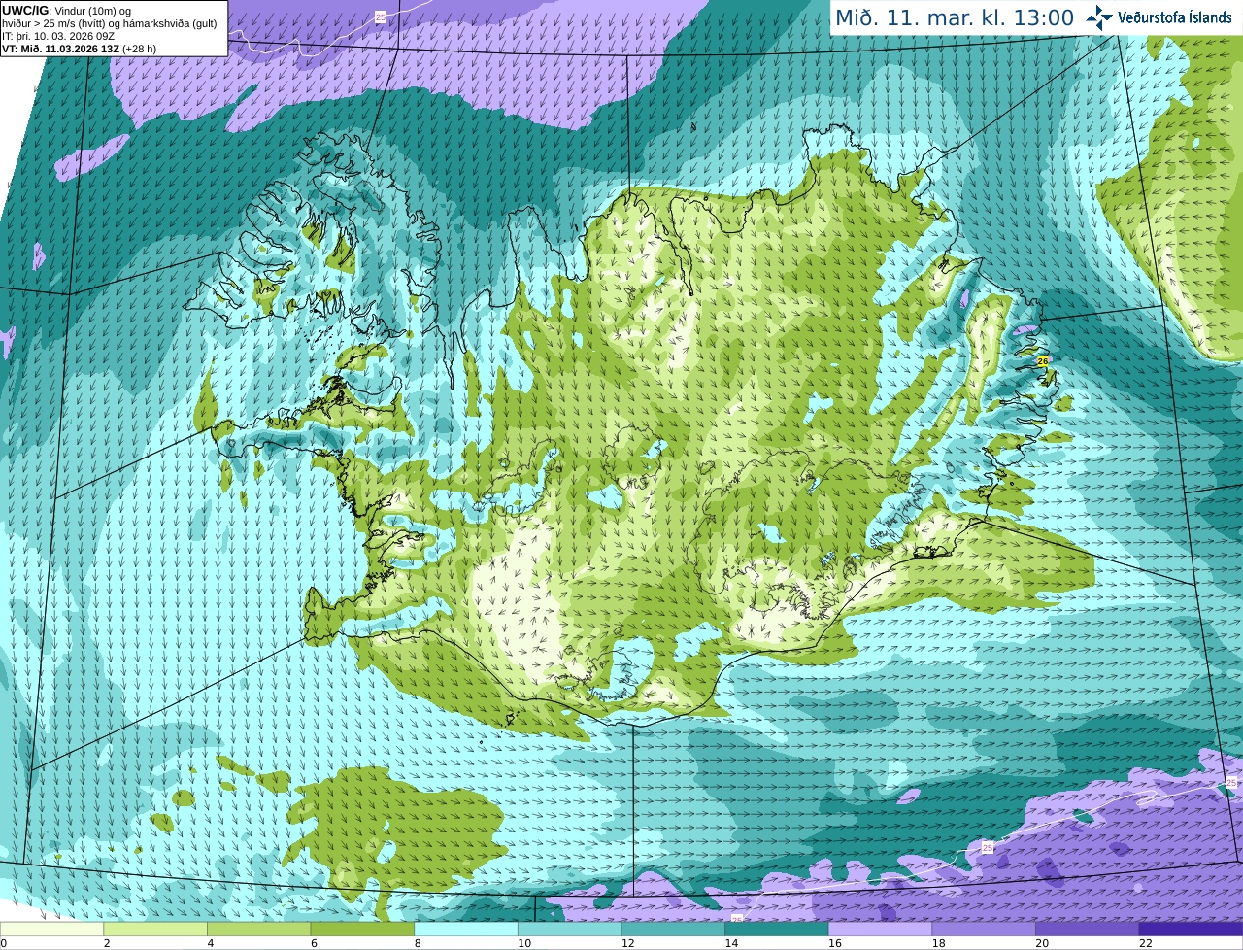Pick the 20–22 m/s violet legend swatch
The height and width of the screenshot is (950, 1243).
1088,929
